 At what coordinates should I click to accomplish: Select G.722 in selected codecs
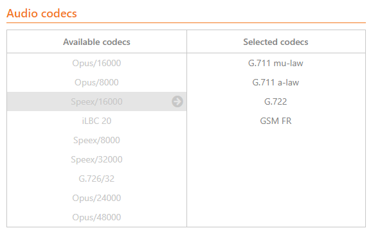(276, 101)
